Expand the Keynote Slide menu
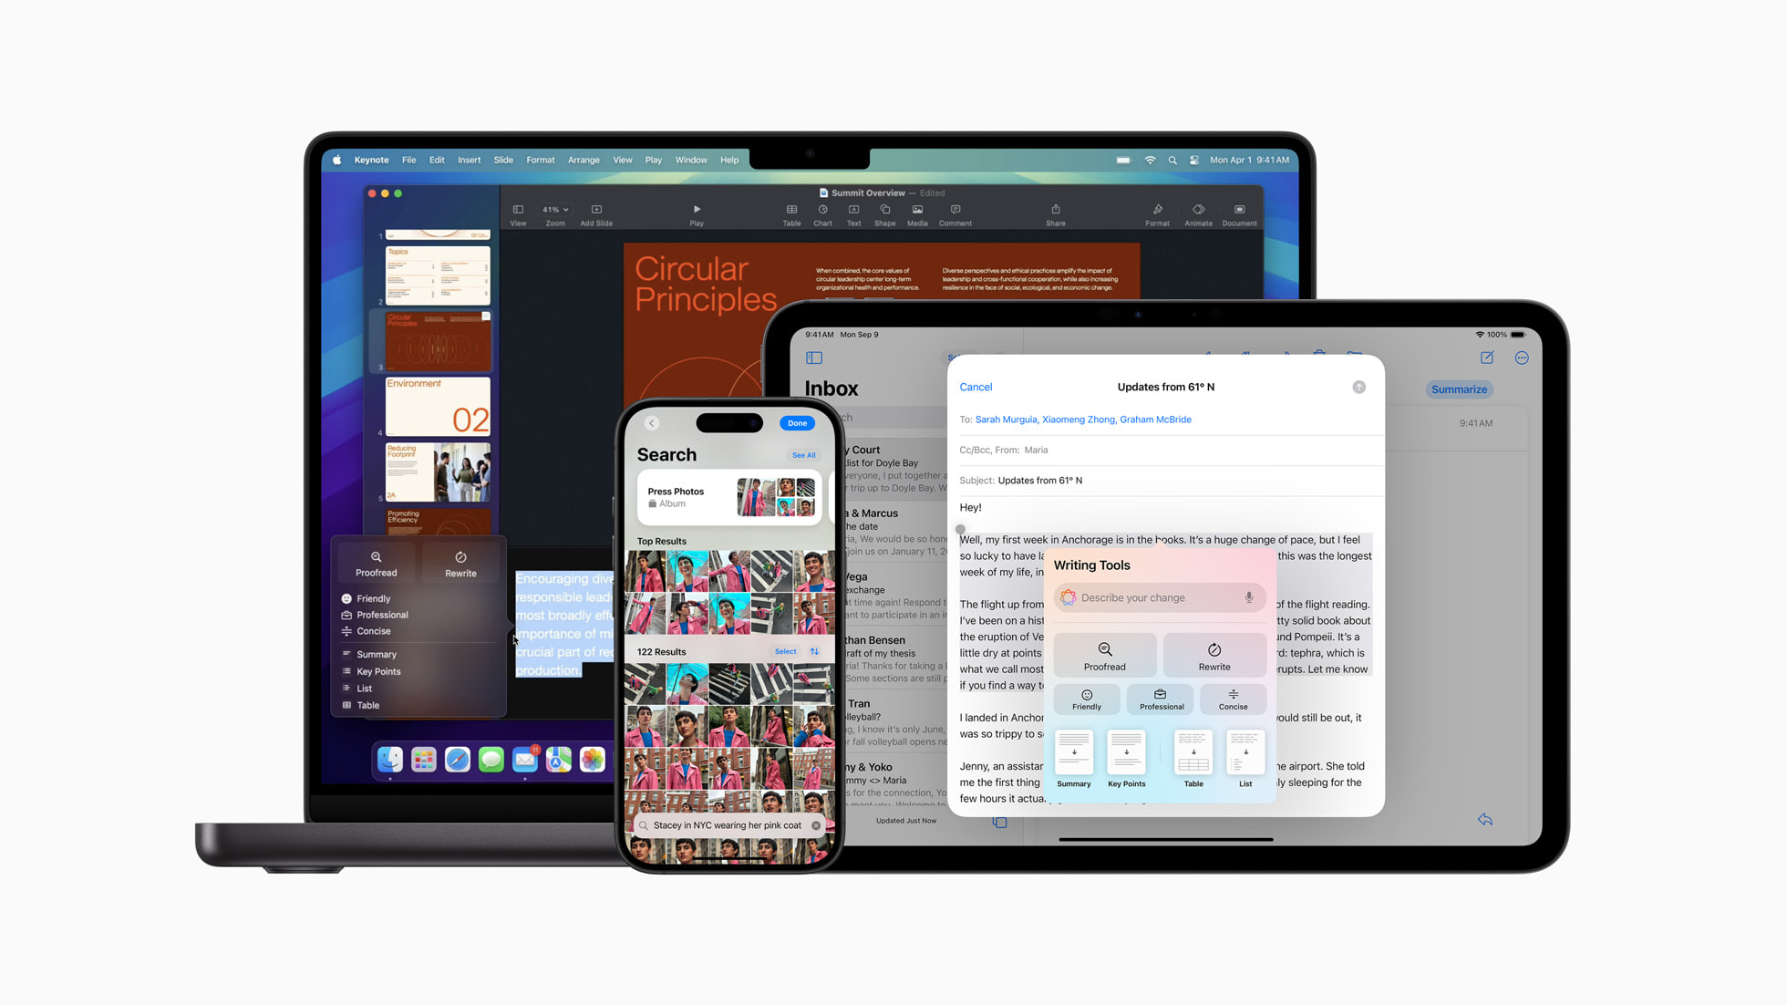 [x=502, y=160]
